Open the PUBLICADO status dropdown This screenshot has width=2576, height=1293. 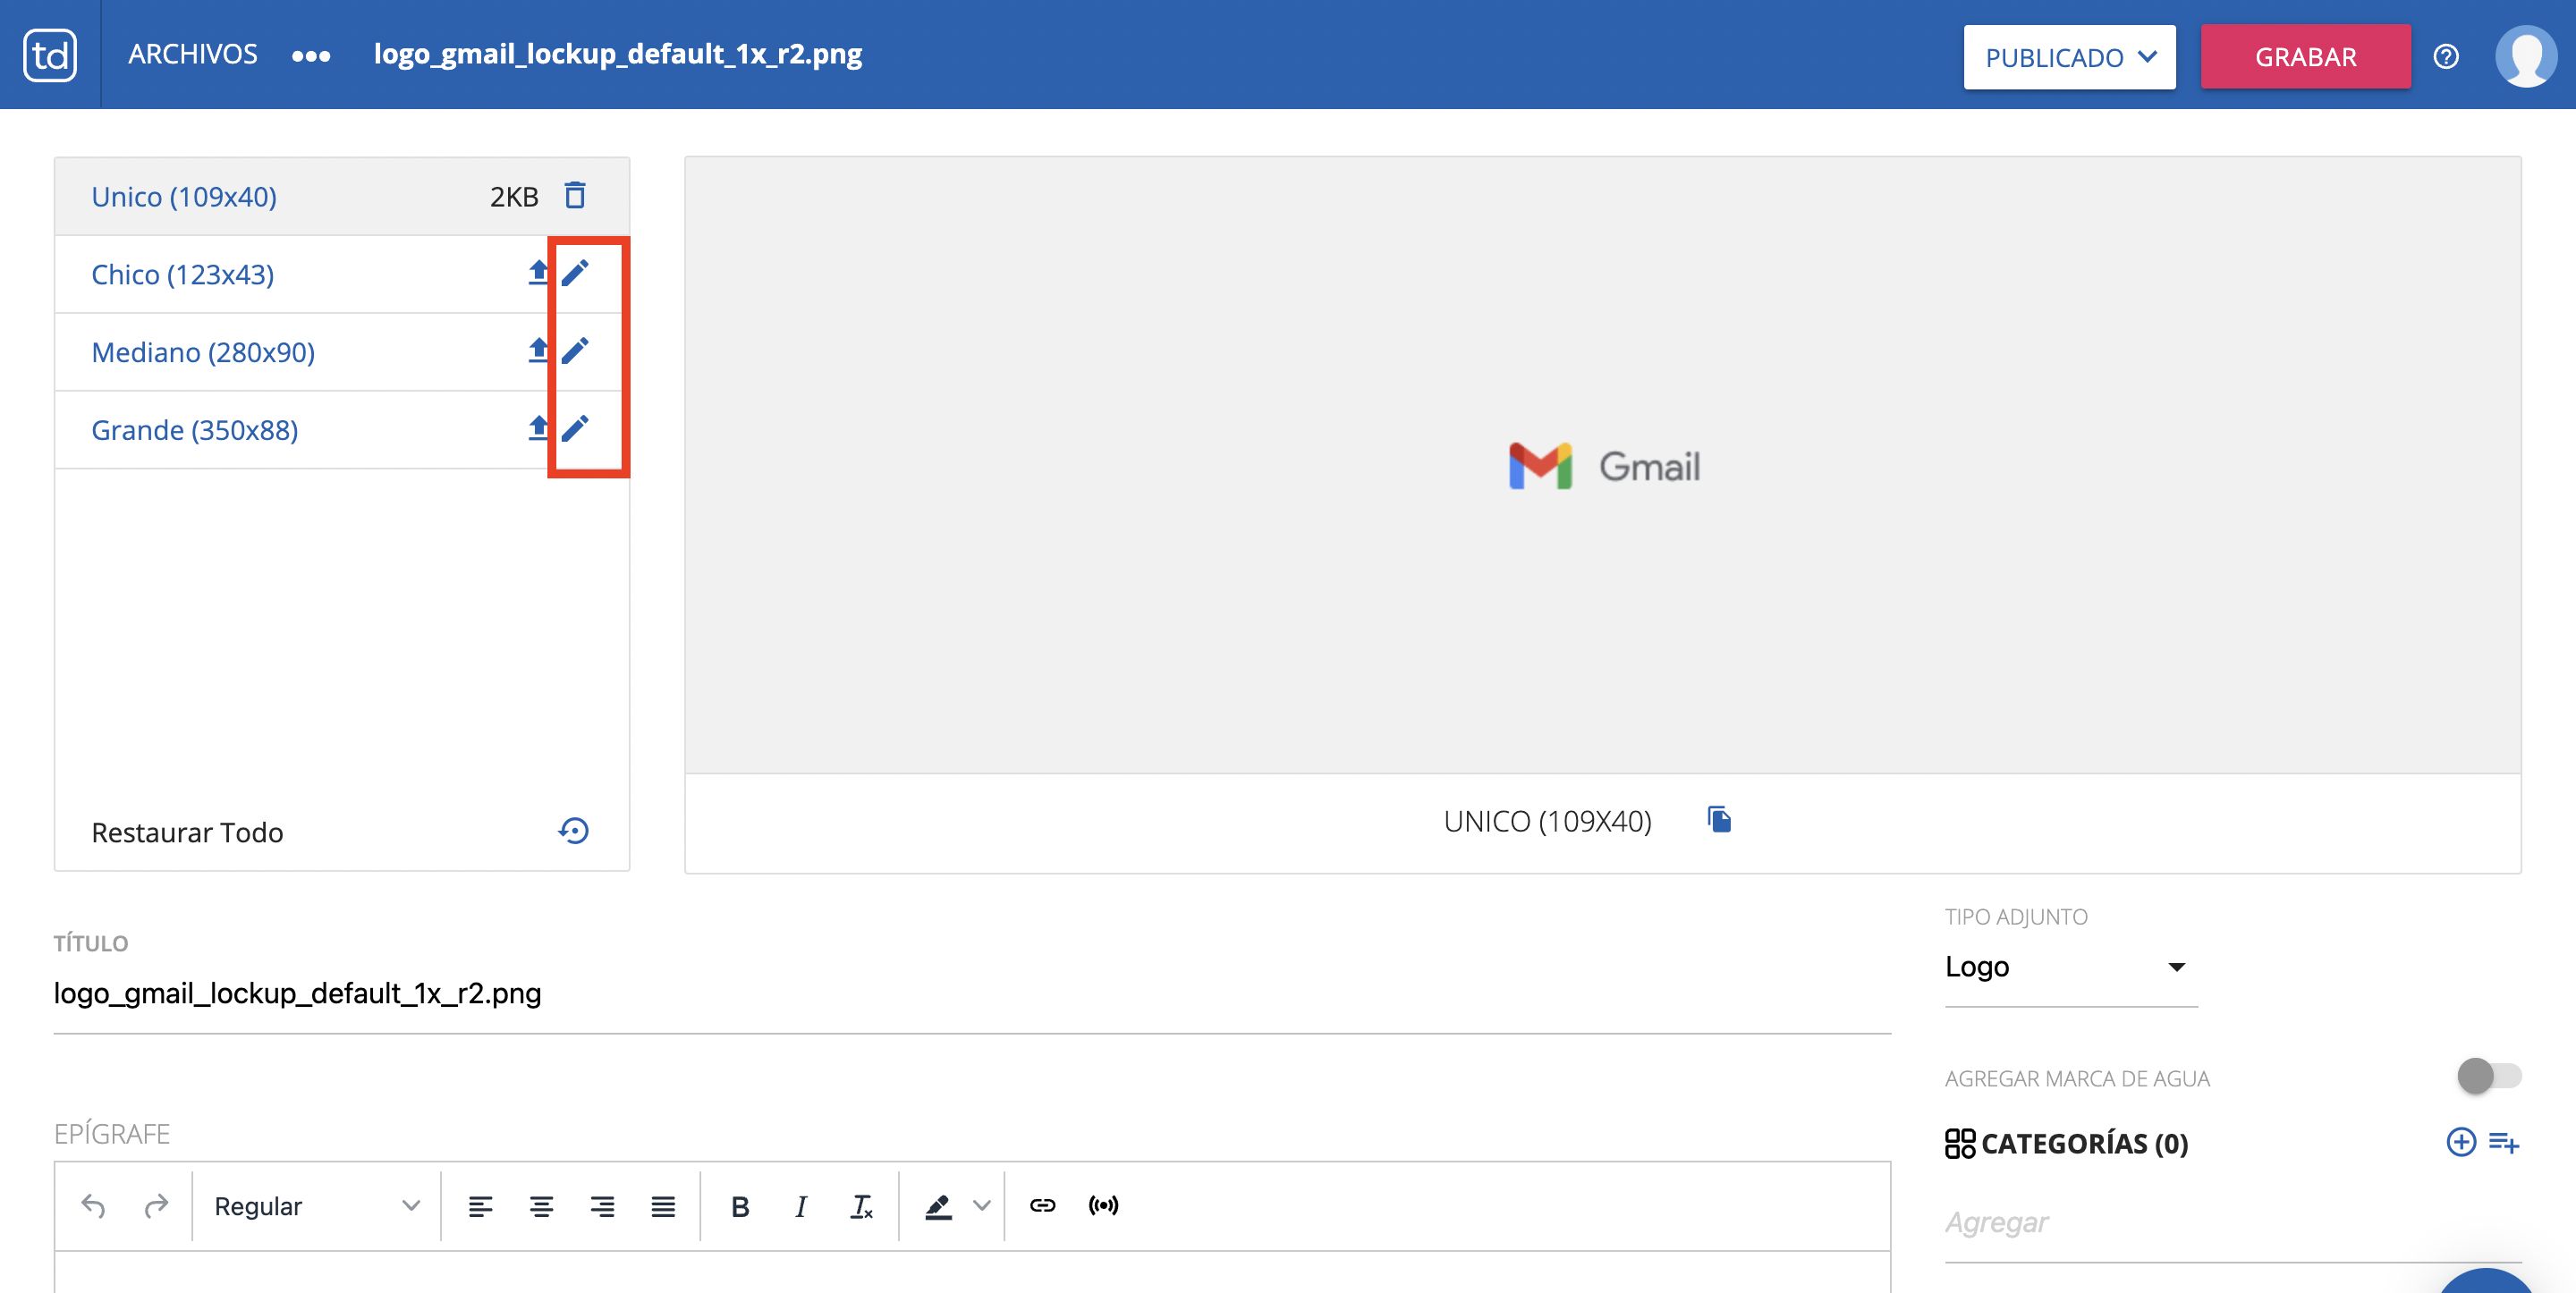[x=2069, y=57]
